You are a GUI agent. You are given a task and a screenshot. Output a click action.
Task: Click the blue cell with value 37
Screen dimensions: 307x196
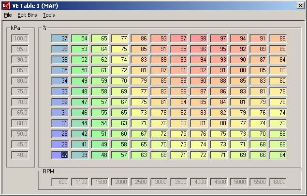coord(61,38)
